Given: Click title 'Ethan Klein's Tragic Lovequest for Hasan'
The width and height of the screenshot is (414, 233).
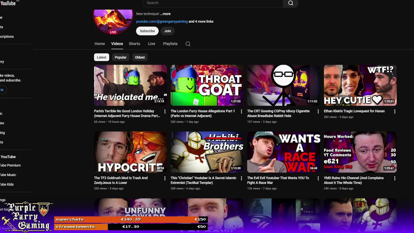Looking at the screenshot, I should 354,111.
